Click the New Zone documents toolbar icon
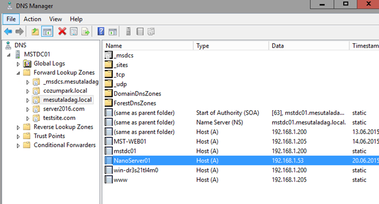Screen dimensions: 379x204 point(151,31)
